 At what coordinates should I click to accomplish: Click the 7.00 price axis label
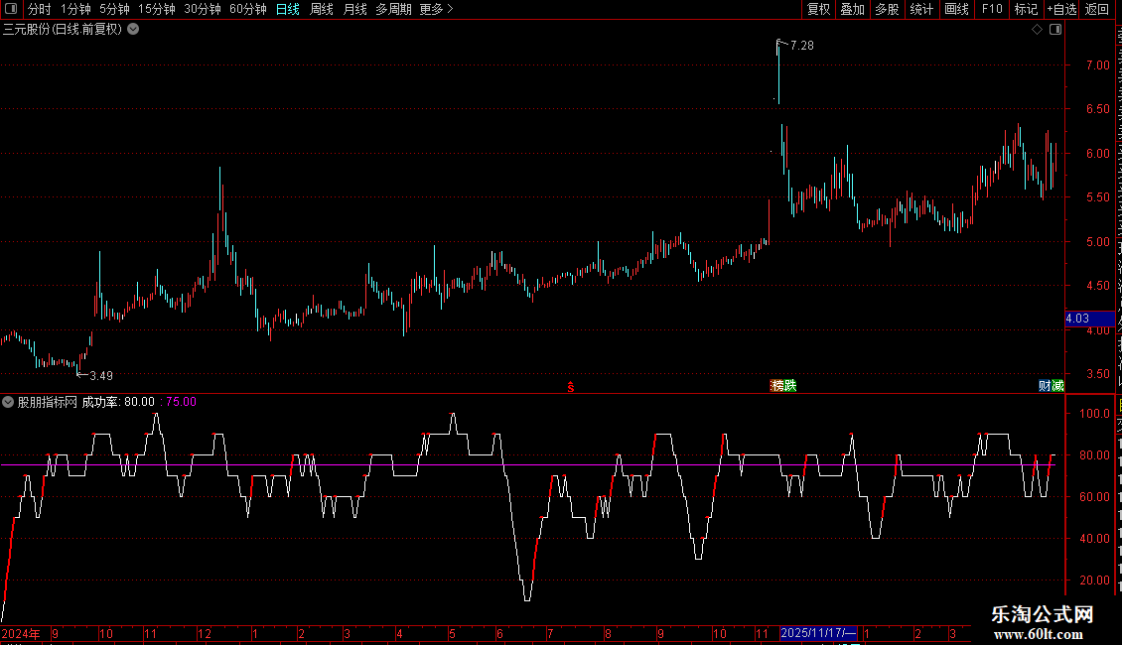coord(1097,65)
